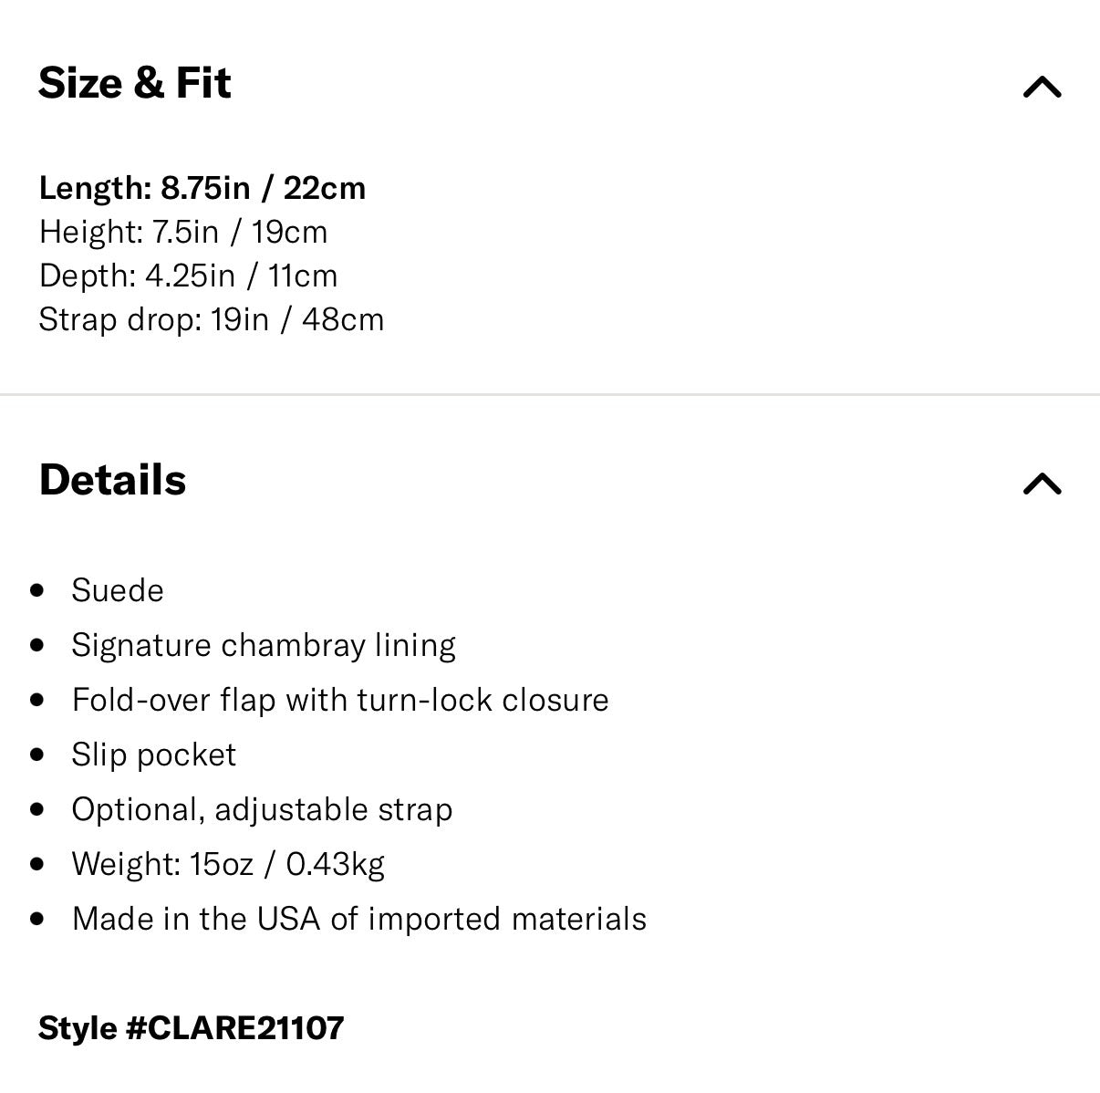Select the Details heading
Image resolution: width=1100 pixels, height=1093 pixels.
click(112, 480)
